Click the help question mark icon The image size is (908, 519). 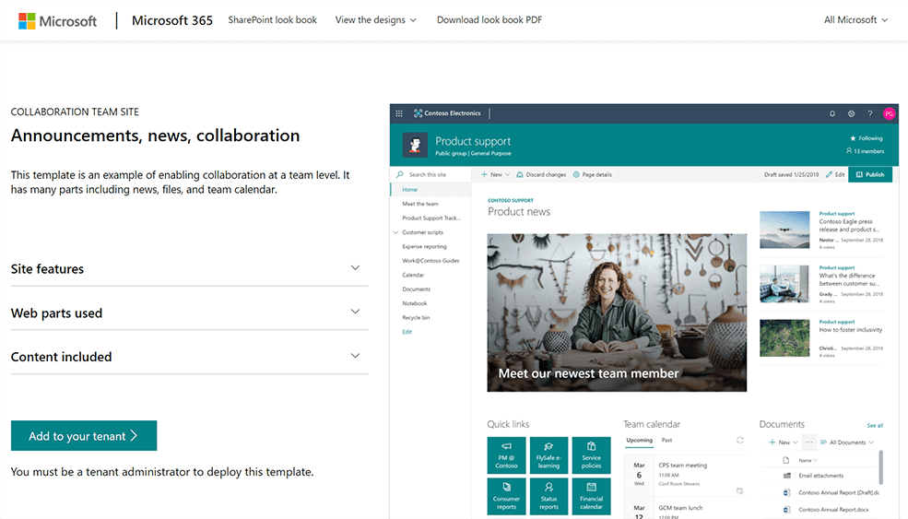[x=869, y=113]
